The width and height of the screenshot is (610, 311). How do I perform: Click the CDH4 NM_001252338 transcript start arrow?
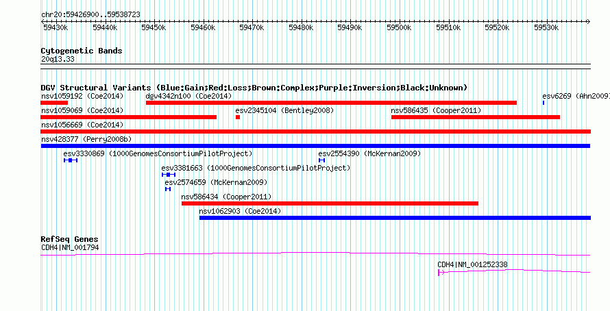point(441,273)
